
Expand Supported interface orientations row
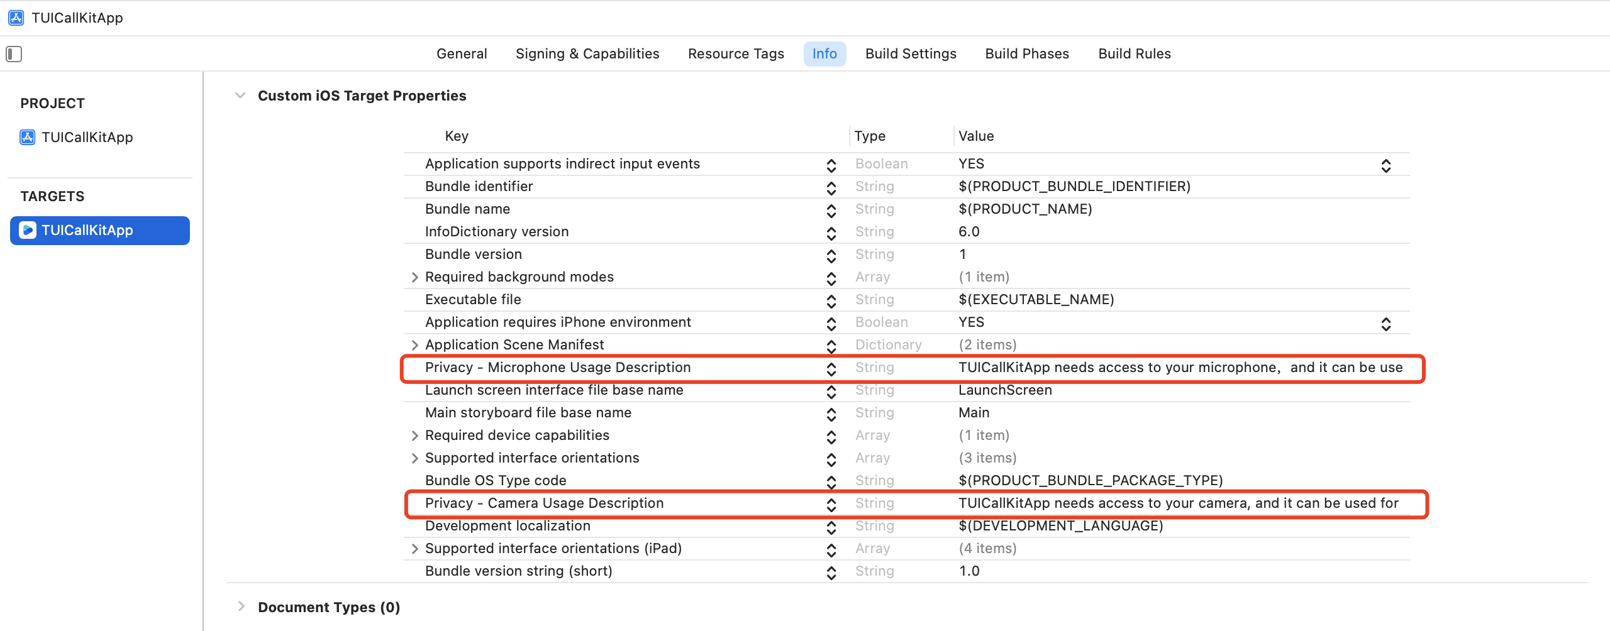(414, 458)
